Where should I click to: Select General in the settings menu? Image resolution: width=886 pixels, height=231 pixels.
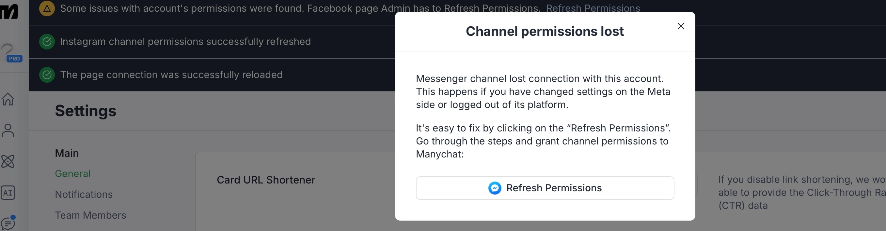click(x=72, y=174)
